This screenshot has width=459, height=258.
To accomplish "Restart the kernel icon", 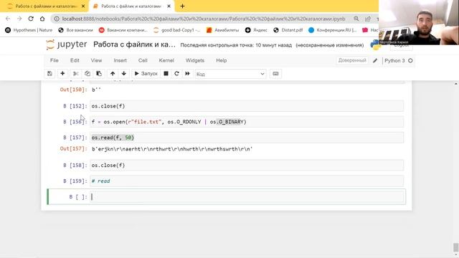I will pos(176,74).
